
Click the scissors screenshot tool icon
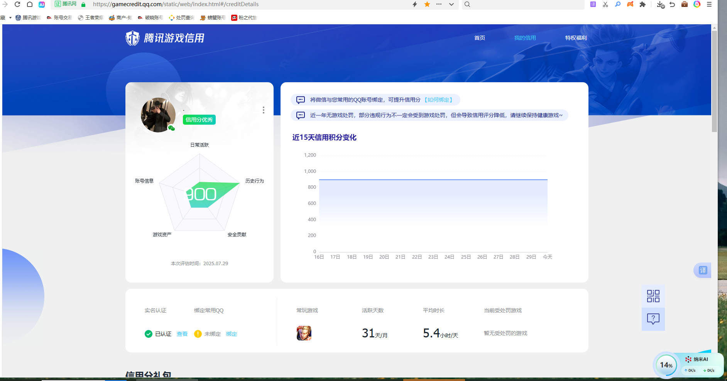pyautogui.click(x=605, y=4)
